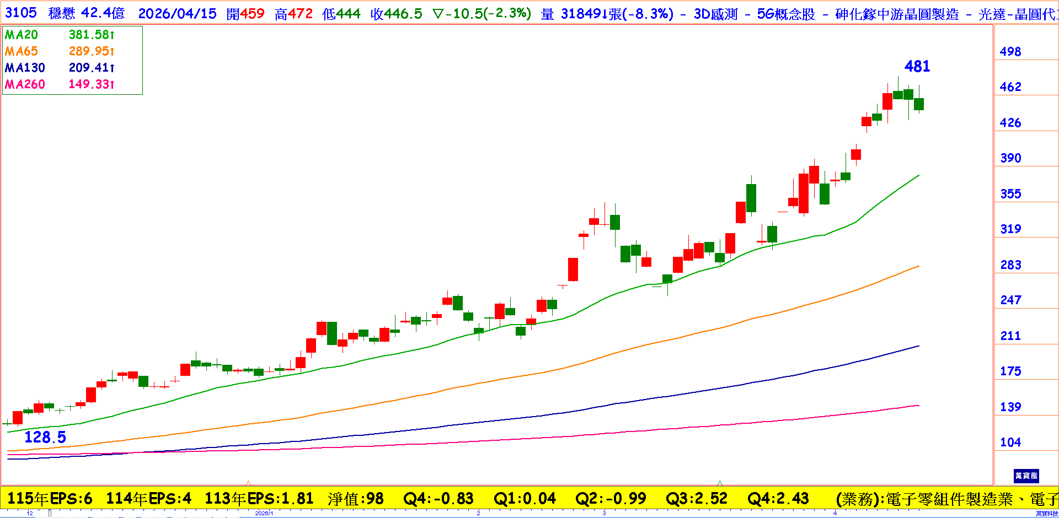The height and width of the screenshot is (518, 1059).
Task: Click the 3D感測 concept tag
Action: click(x=715, y=14)
